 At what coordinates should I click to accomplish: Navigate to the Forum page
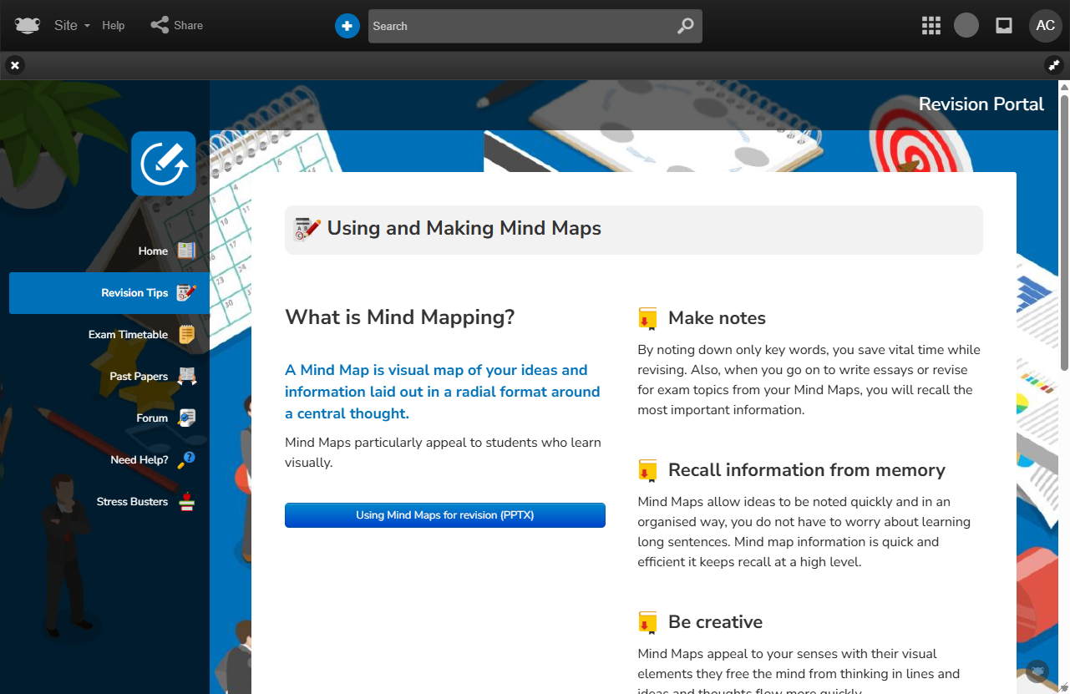pyautogui.click(x=153, y=418)
